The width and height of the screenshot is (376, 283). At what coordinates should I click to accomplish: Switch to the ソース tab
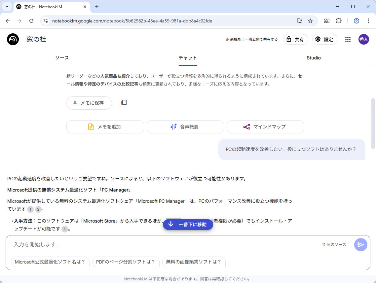coord(62,58)
